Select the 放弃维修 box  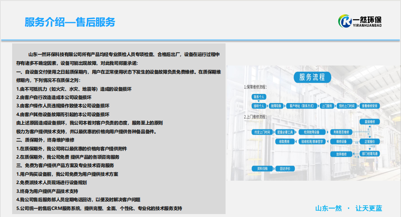[x=342, y=154]
